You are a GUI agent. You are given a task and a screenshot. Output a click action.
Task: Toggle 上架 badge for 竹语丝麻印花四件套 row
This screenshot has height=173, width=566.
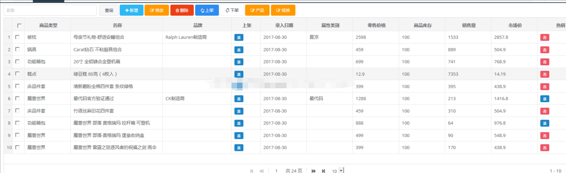coord(239,111)
